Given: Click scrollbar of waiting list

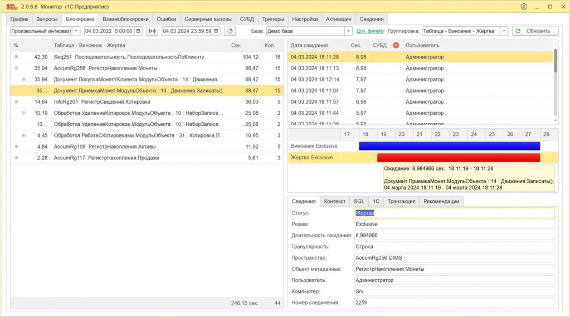Looking at the screenshot, I should [x=556, y=61].
